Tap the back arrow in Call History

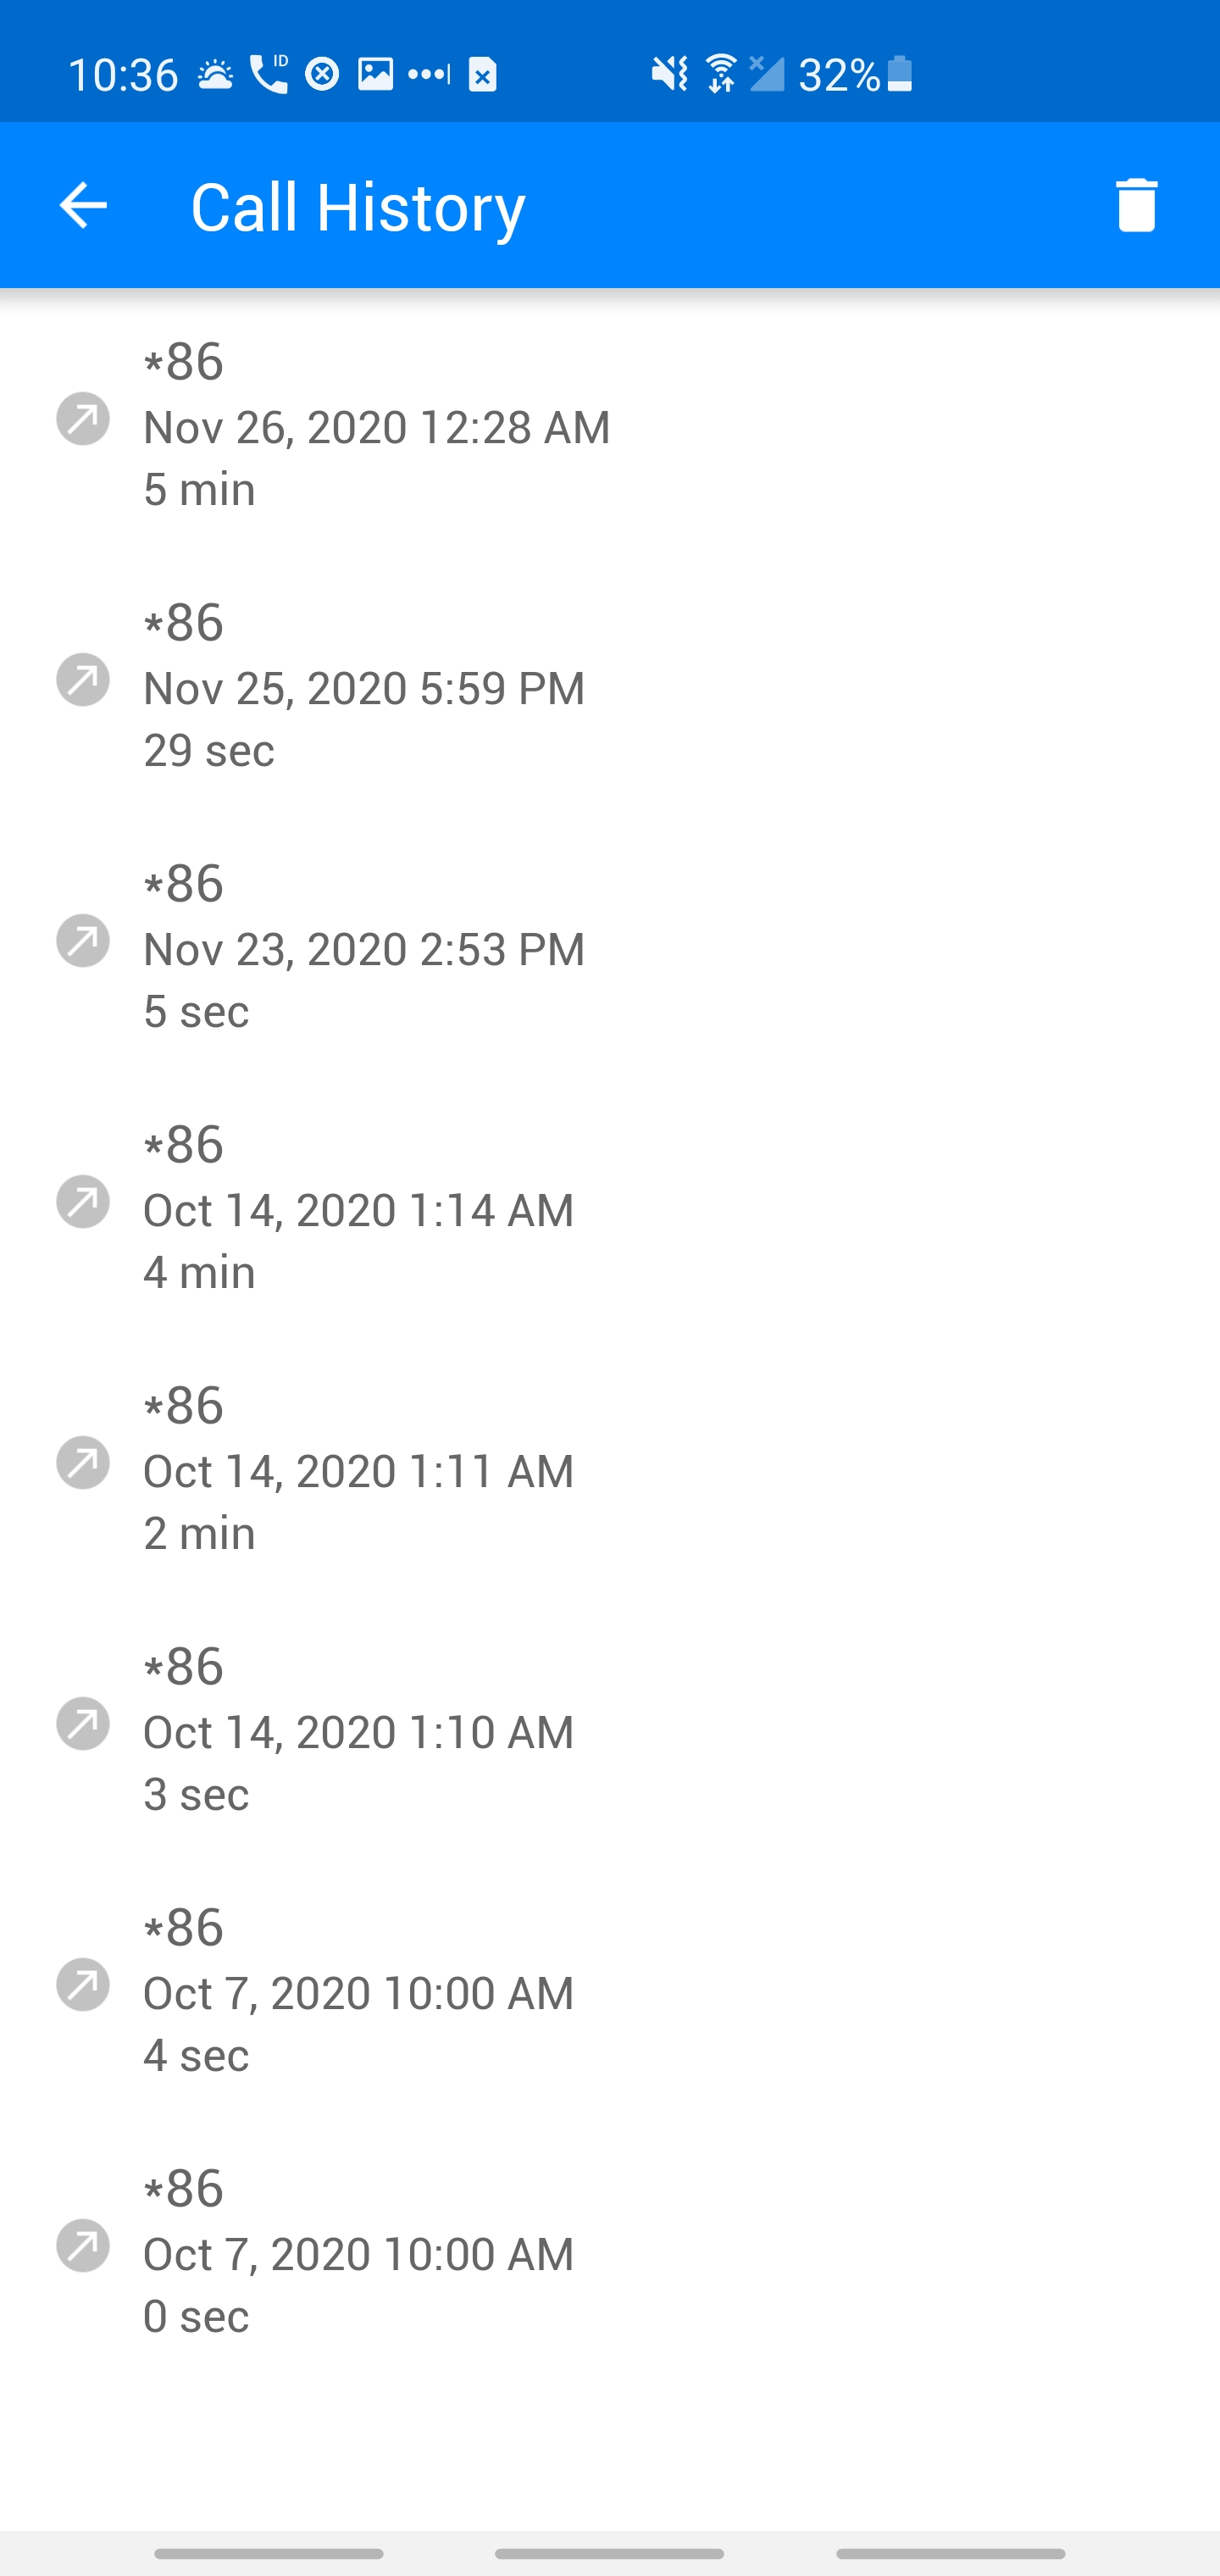[83, 206]
